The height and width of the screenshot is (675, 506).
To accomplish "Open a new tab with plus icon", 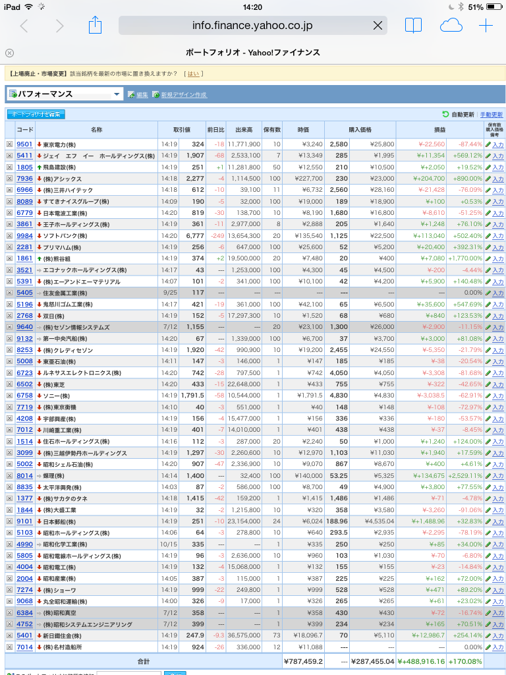I will click(x=486, y=26).
